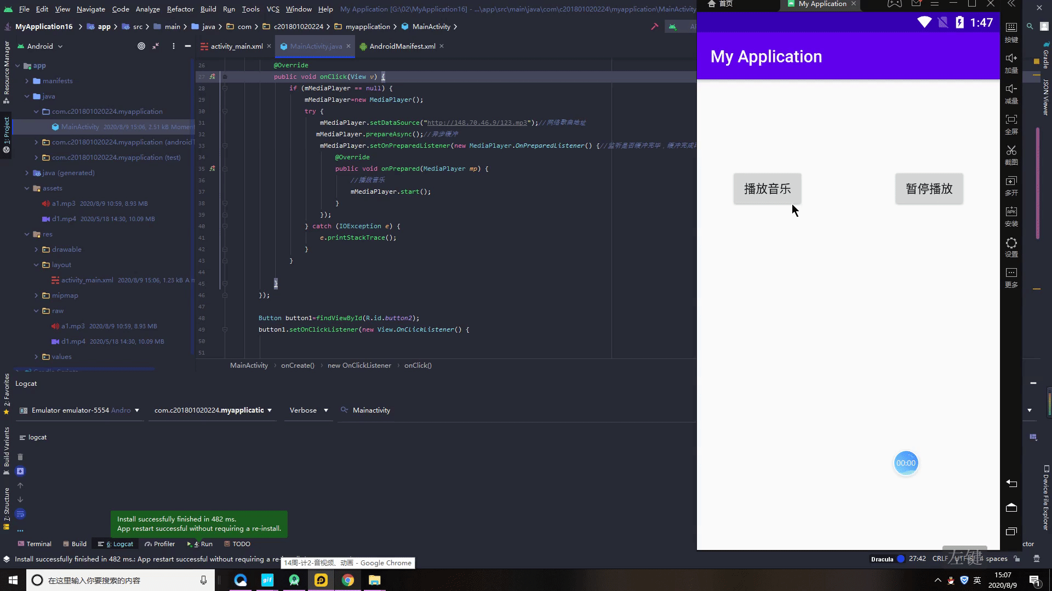Switch to the activity_main.xml editor tab
Screen dimensions: 1052x591
(x=236, y=47)
